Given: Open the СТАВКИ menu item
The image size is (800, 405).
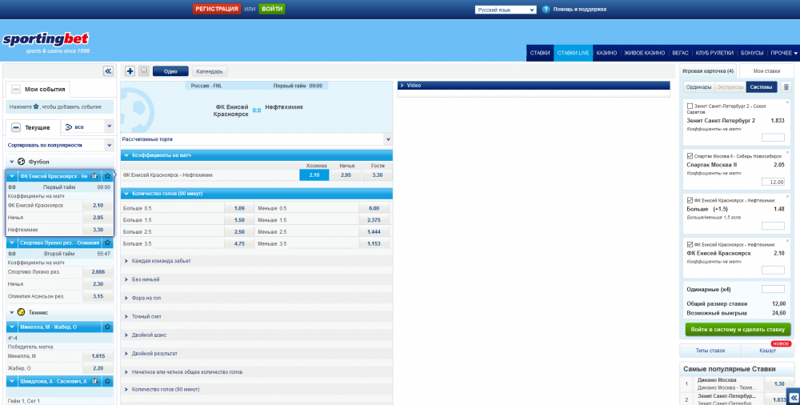Looking at the screenshot, I should coord(540,53).
